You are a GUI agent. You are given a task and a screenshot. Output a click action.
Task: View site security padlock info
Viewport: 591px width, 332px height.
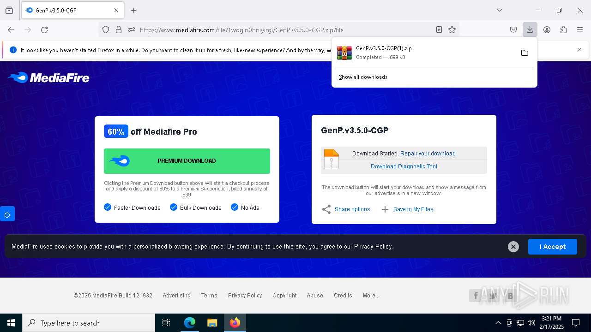coord(119,30)
